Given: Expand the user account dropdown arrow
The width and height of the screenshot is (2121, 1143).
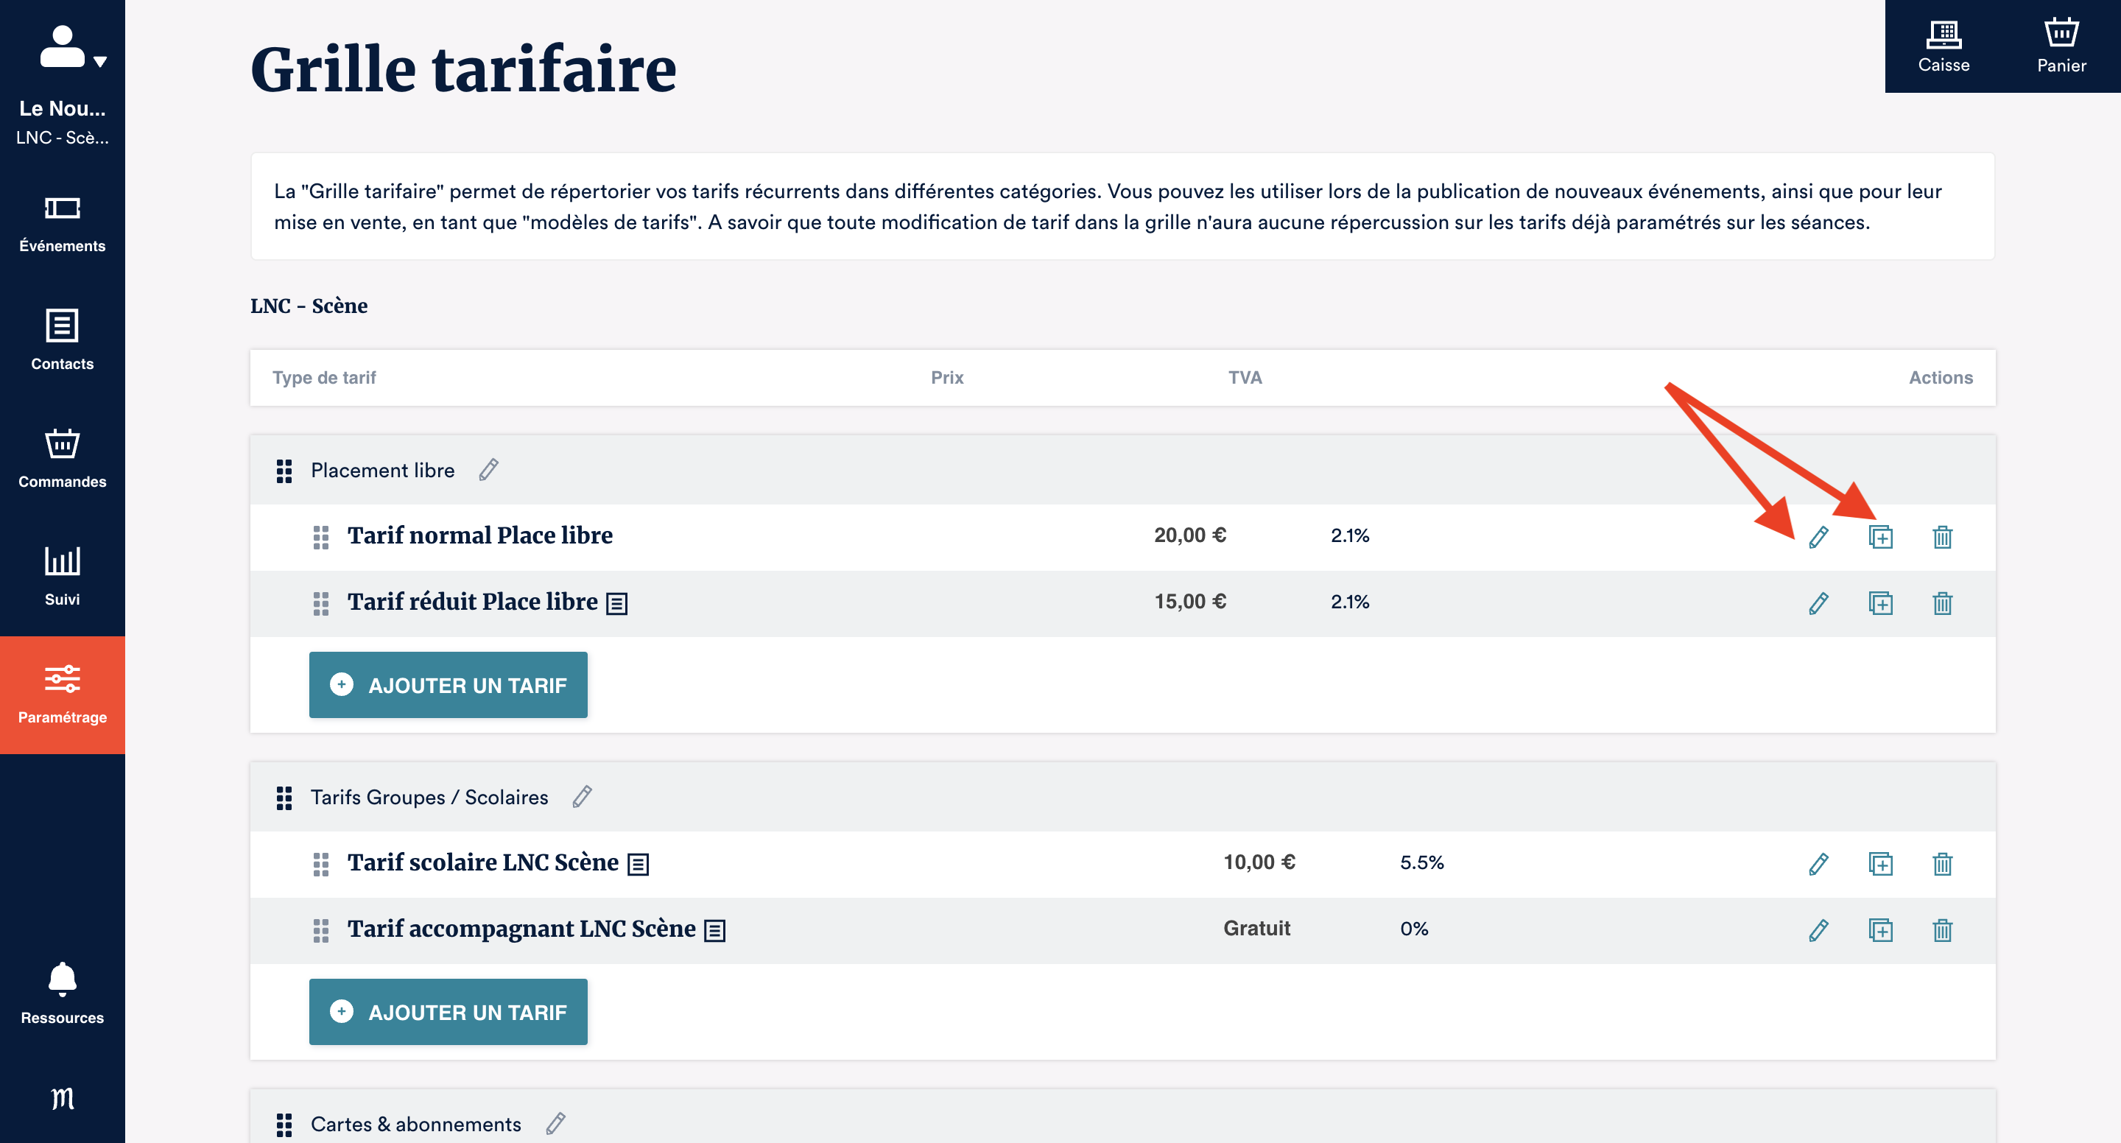Looking at the screenshot, I should coord(100,62).
